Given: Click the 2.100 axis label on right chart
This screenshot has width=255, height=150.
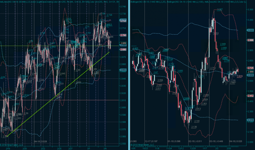Looking at the screenshot, I should (x=250, y=132).
